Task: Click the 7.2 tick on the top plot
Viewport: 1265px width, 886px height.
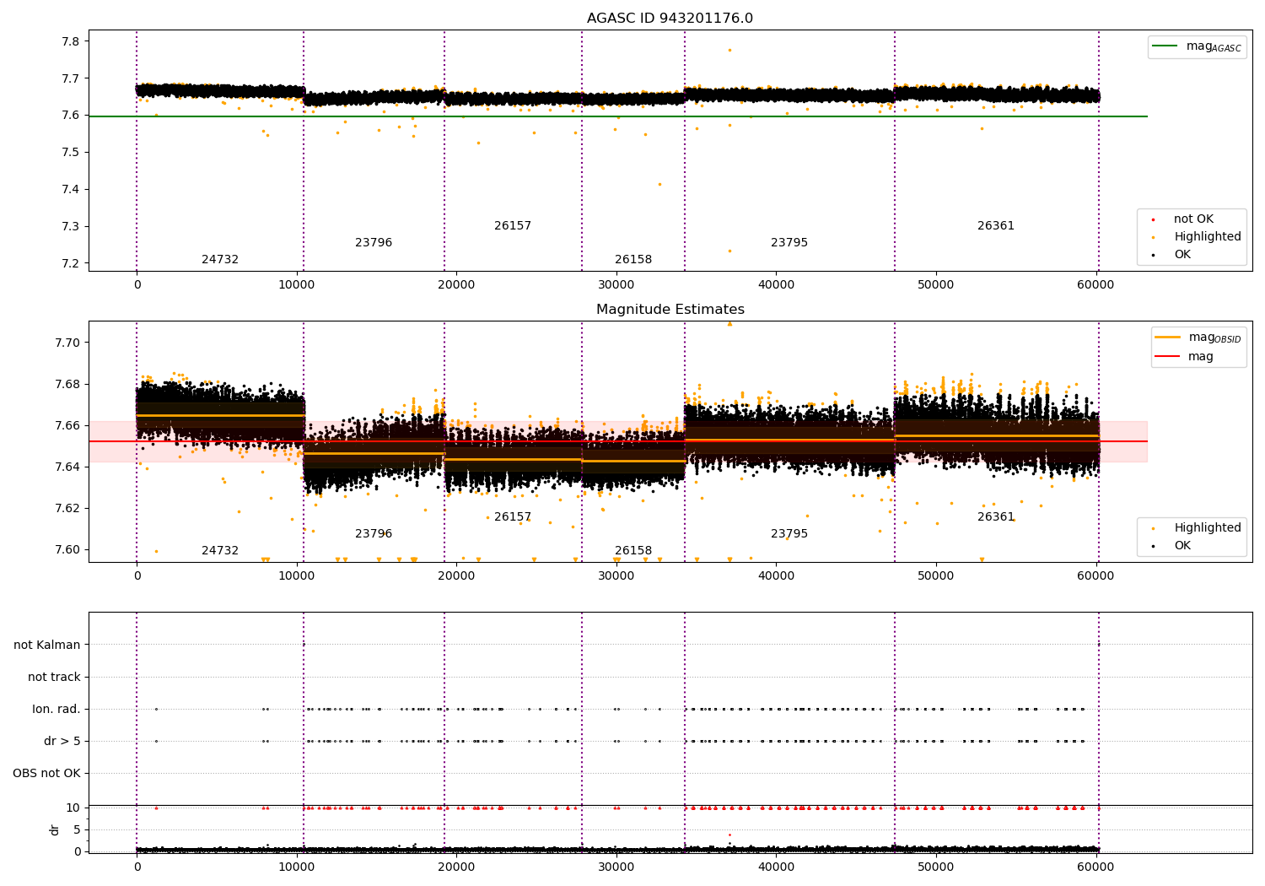Action: tap(72, 263)
